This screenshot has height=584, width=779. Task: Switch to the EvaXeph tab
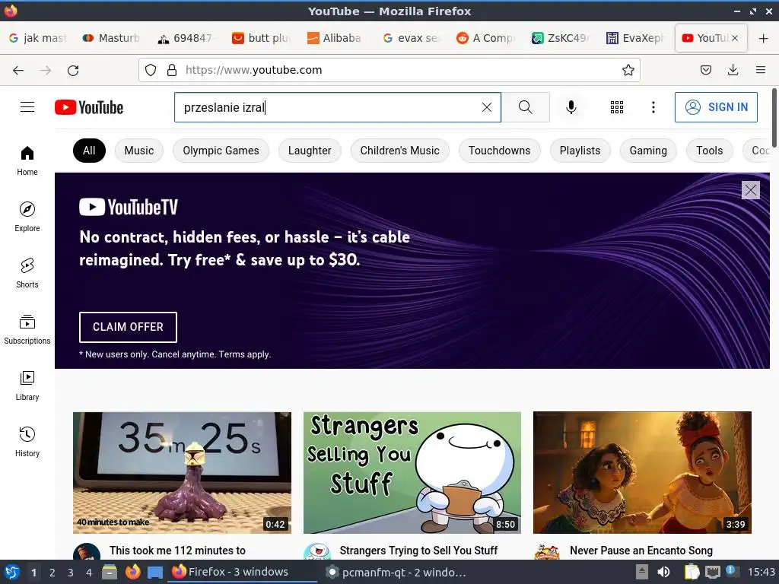[636, 38]
